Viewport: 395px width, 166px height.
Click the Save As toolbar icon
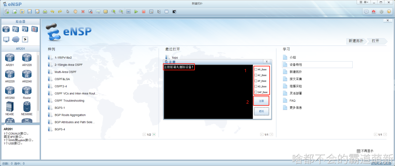point(37,12)
